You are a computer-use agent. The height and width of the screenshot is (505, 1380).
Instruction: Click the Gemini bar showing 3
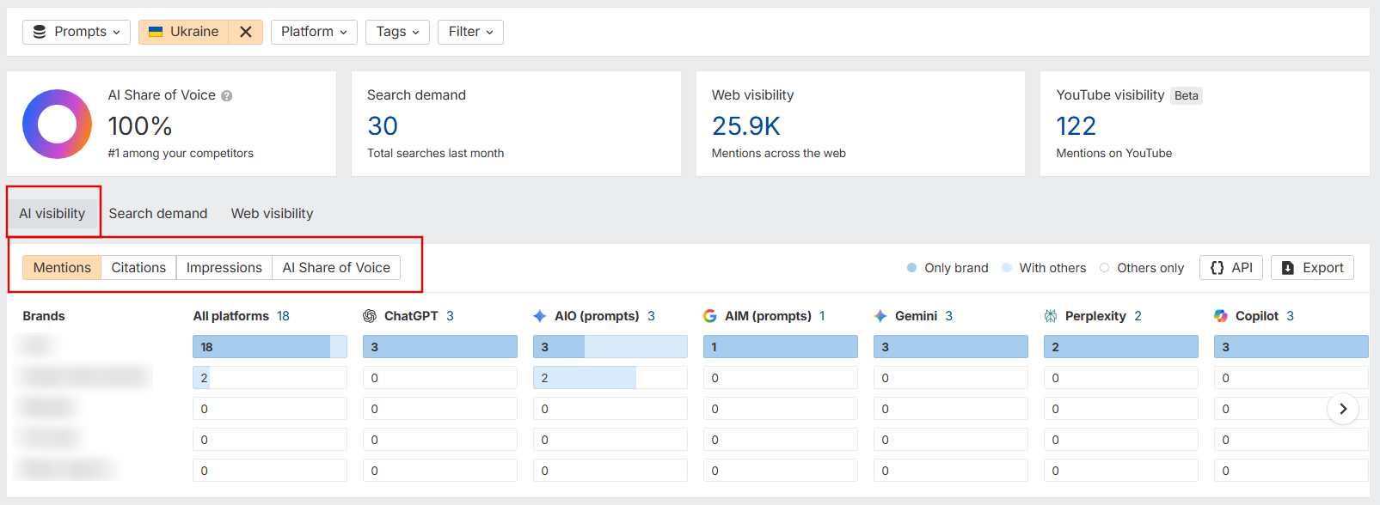[951, 347]
